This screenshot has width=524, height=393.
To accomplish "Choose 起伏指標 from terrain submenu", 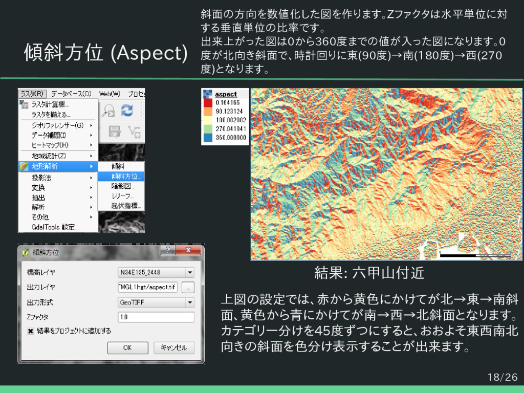I will 121,206.
